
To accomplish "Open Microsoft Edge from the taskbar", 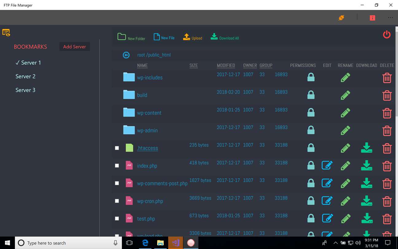I will click(x=145, y=243).
